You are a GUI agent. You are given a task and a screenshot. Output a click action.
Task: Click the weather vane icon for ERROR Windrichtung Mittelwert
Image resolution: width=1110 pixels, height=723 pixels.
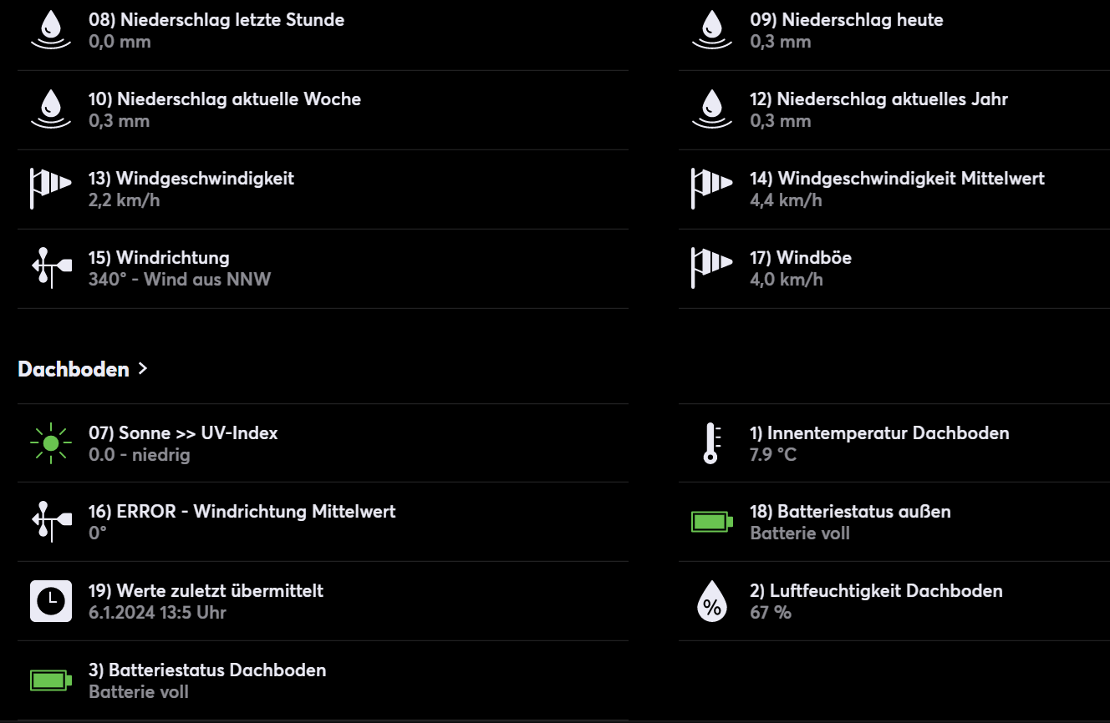point(51,522)
